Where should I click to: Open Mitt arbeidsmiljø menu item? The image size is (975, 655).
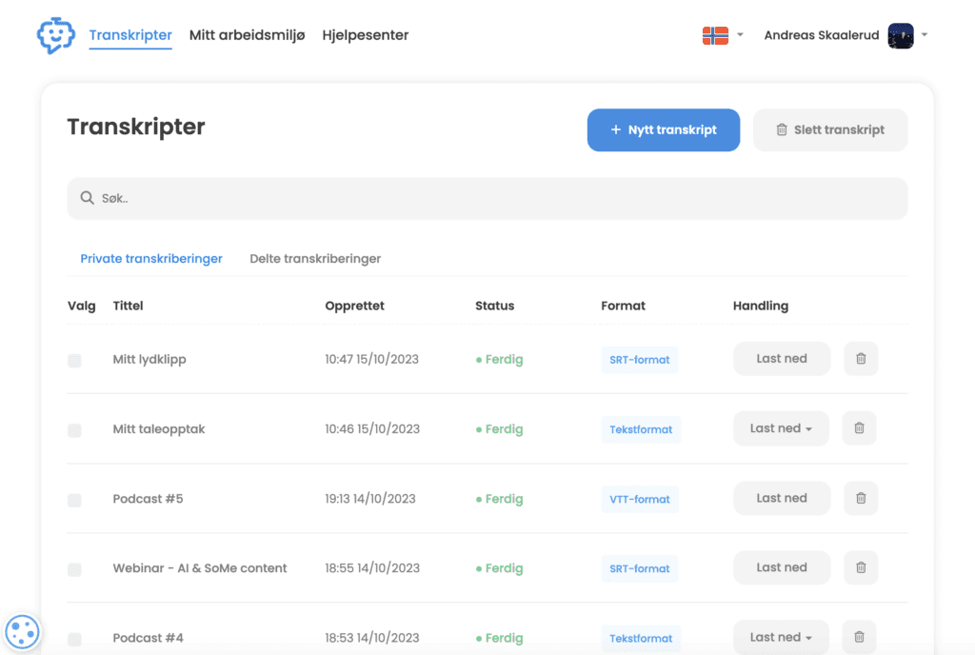point(247,35)
